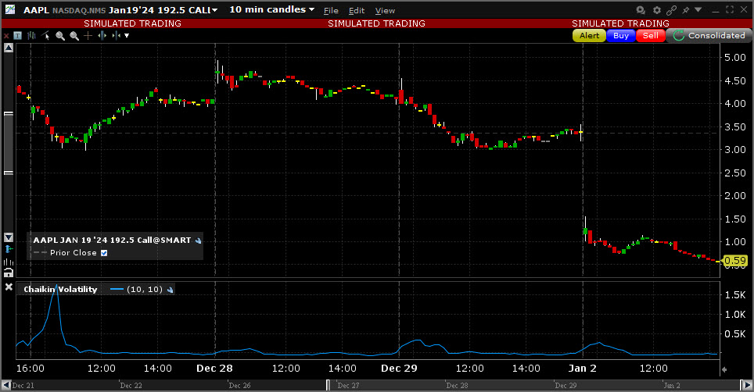Click the chart application icon beside AAPL

(x=9, y=9)
